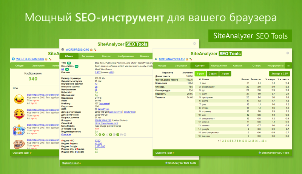The image size is (302, 174).
Task: Open the SITE-ANALYZER.RU link
Action: coord(172,59)
